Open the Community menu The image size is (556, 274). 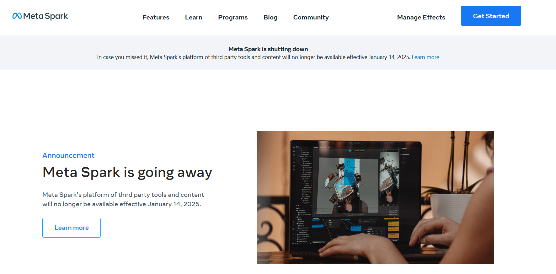(x=311, y=17)
